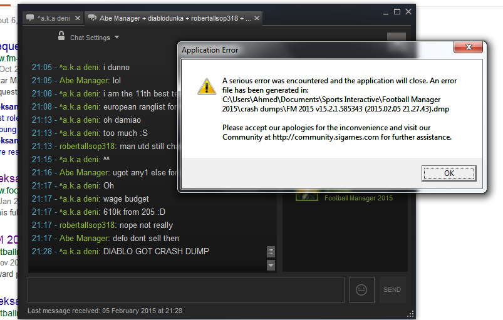Click the ^a.k.a deni 21:17 'Oh' message
The width and height of the screenshot is (503, 320).
coord(108,185)
